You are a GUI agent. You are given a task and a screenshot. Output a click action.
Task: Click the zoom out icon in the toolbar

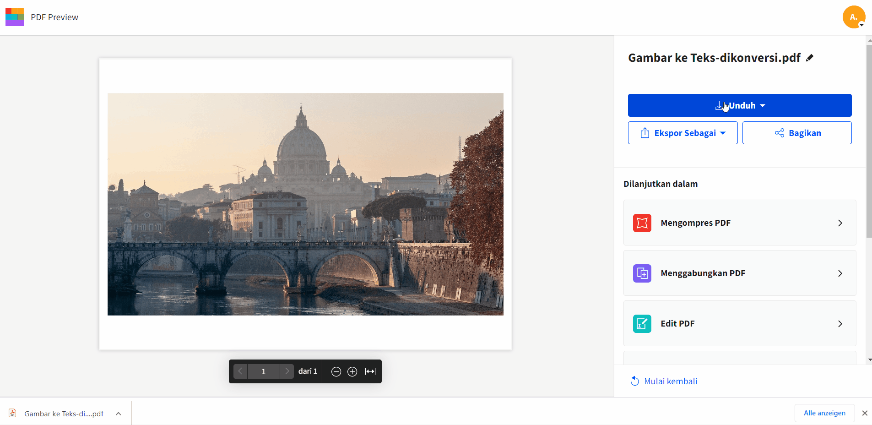[x=336, y=371]
